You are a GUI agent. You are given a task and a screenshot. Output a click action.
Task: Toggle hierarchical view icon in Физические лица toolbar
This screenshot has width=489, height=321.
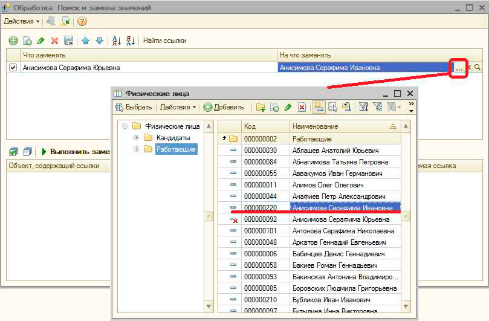(319, 108)
